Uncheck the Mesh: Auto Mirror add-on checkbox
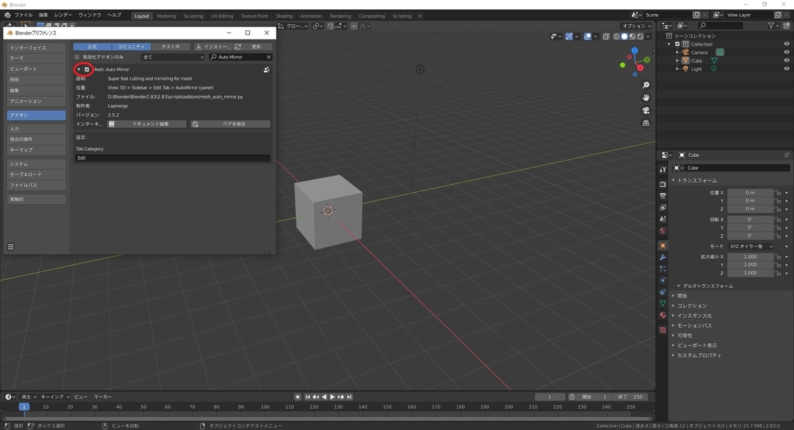Image resolution: width=794 pixels, height=430 pixels. tap(87, 69)
